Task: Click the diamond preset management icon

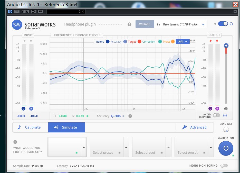Action: coord(83,12)
